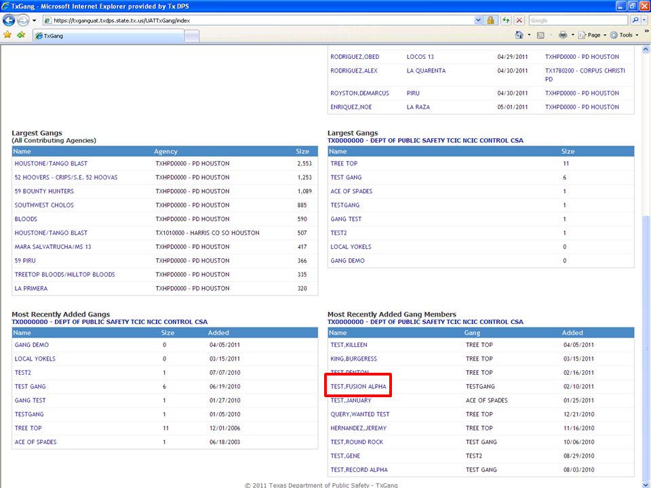
Task: Open TREETOP BLOODS/HILLTOP BLOODS link
Action: click(x=65, y=274)
